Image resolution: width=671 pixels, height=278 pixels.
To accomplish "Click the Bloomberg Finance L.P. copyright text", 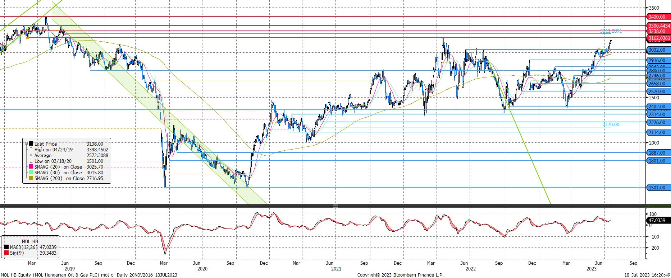I will click(401, 275).
